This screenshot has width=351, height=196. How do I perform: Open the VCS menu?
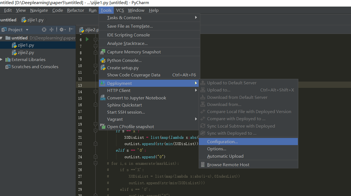pyautogui.click(x=120, y=10)
